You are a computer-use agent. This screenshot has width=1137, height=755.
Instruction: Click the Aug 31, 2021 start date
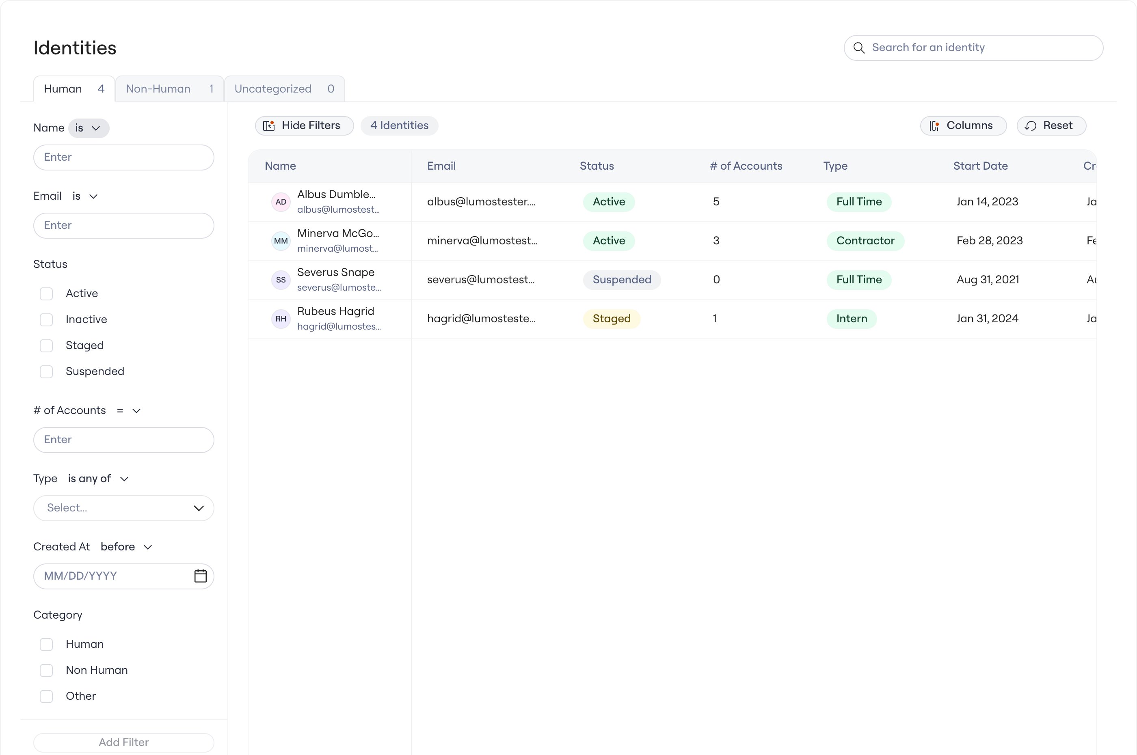988,280
